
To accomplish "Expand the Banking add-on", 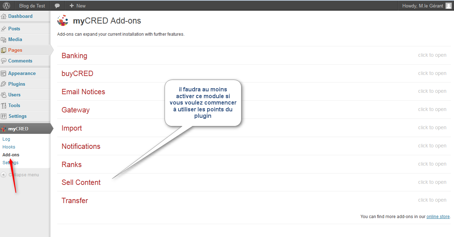I will pos(74,56).
